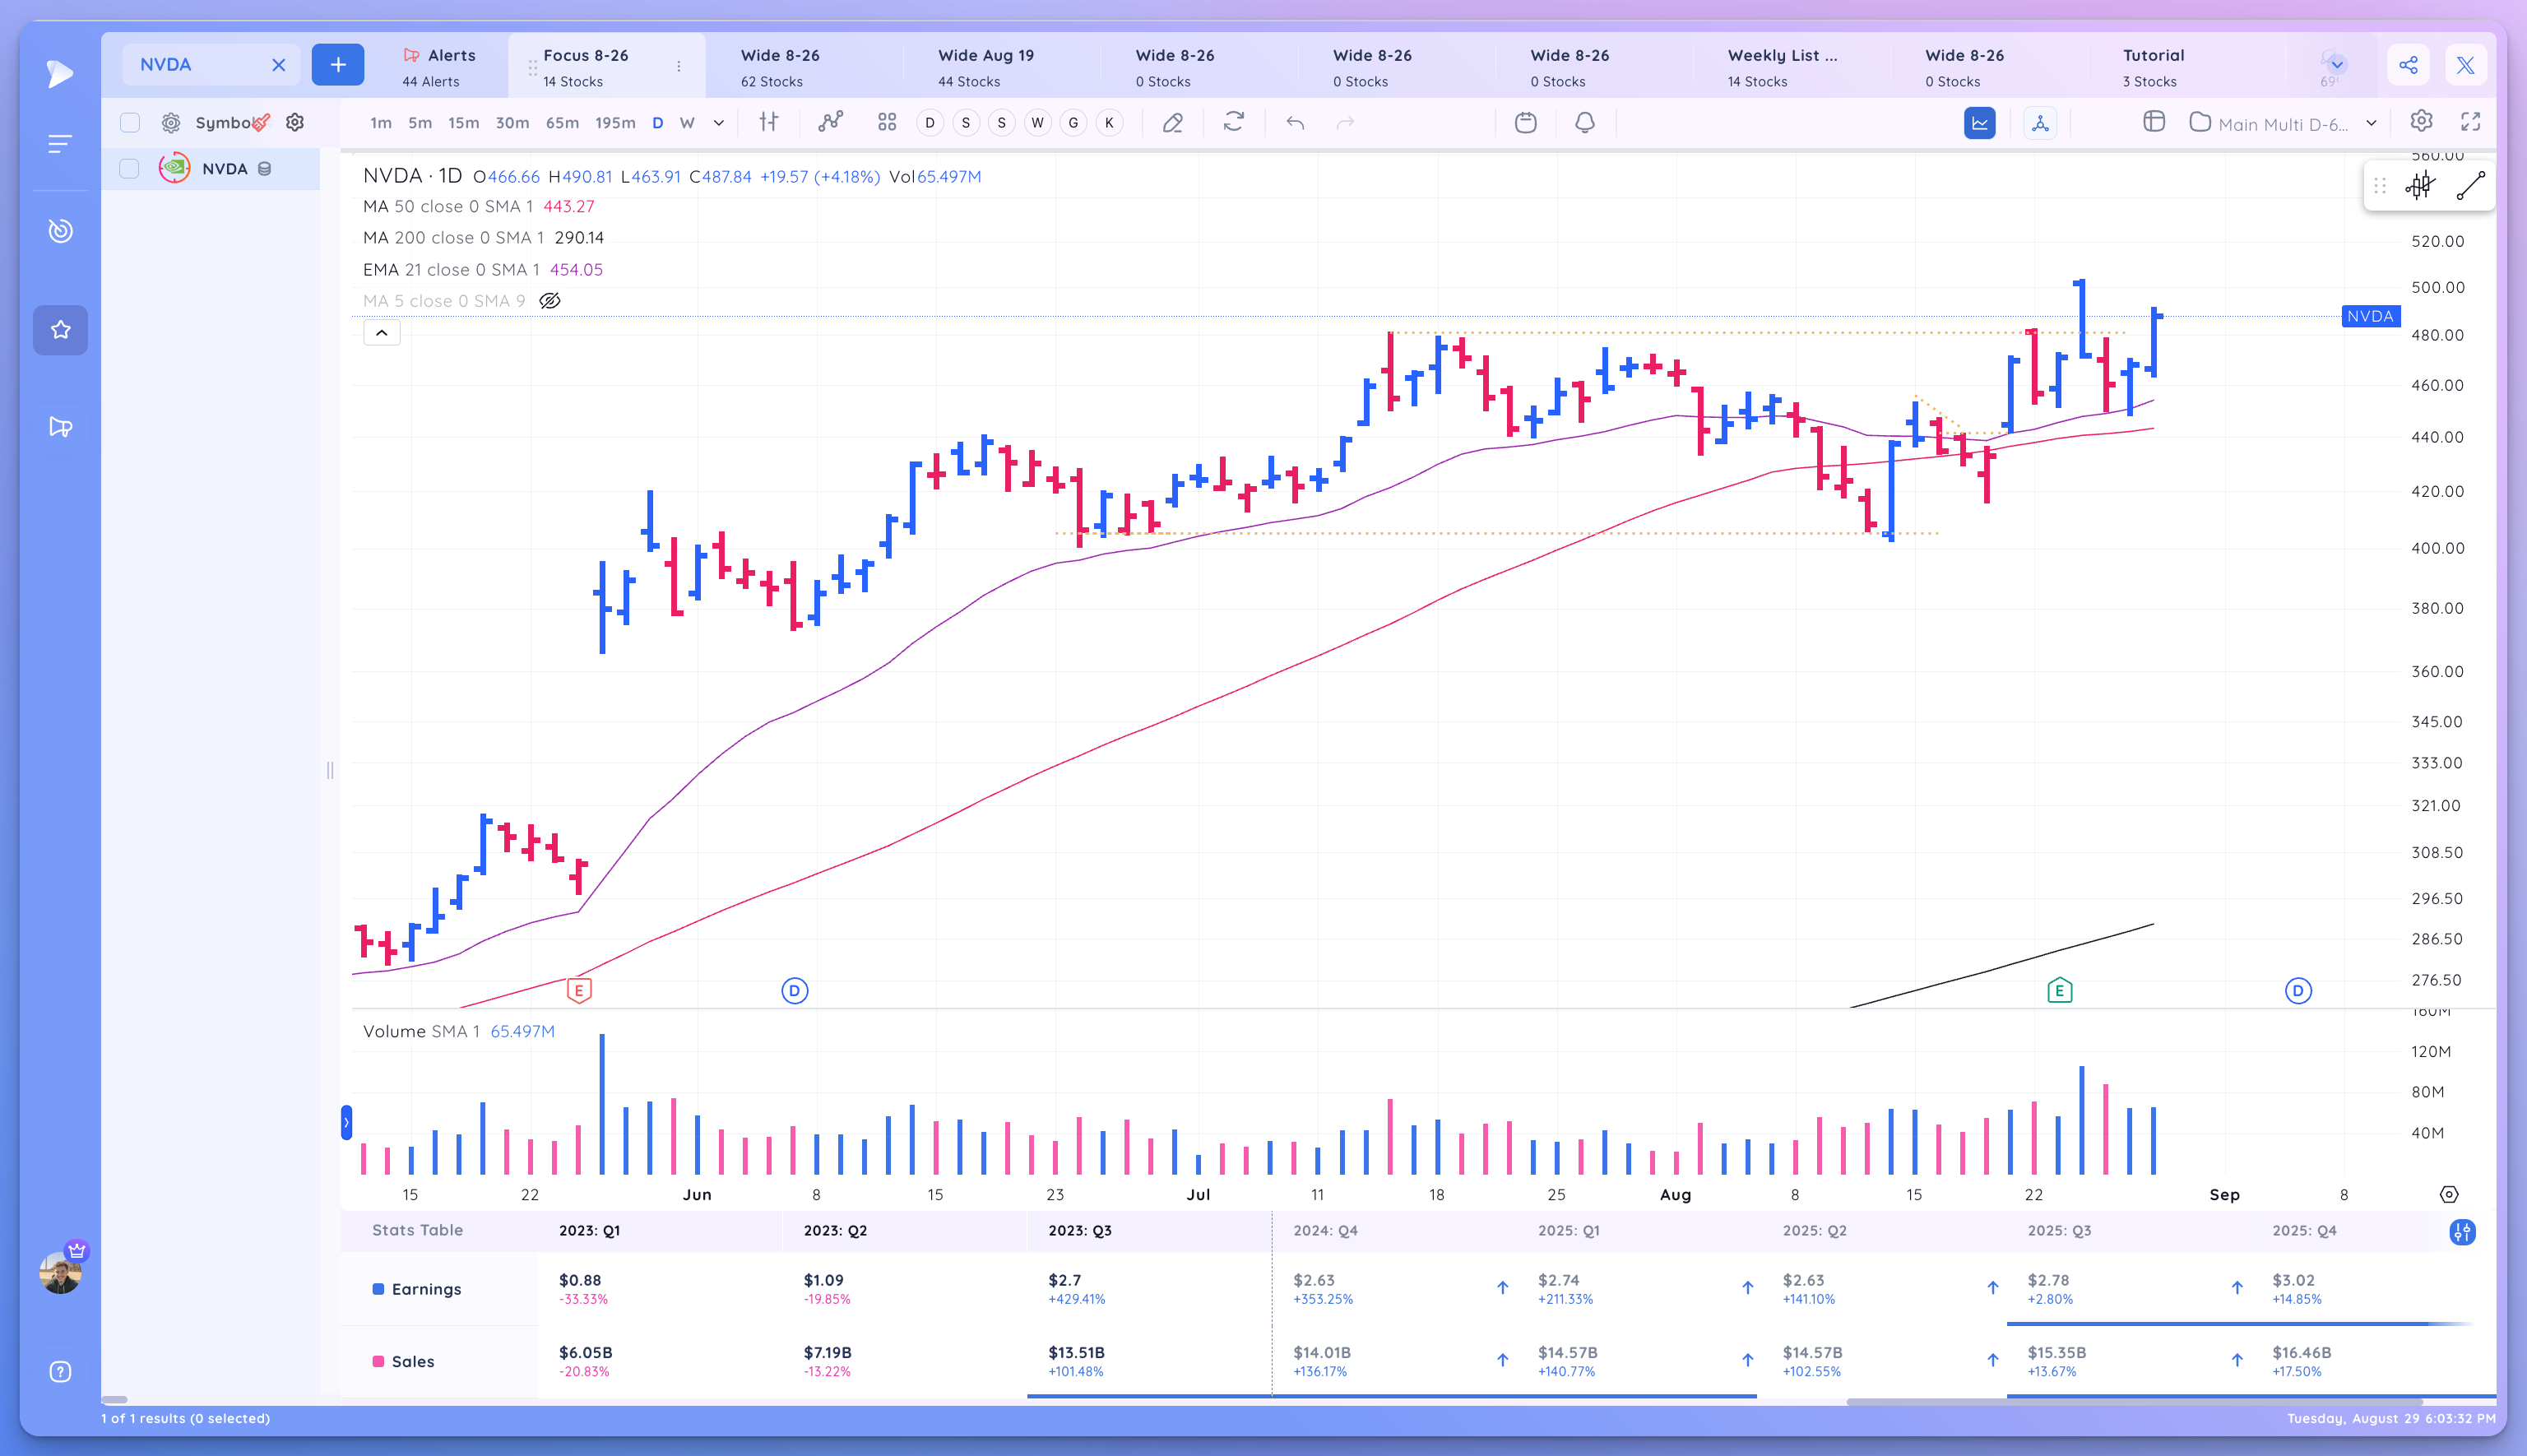The width and height of the screenshot is (2527, 1456).
Task: Click the stats table horizontal scrollbar
Action: tap(2134, 1401)
